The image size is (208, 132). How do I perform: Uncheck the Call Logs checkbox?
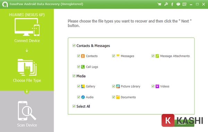point(79,67)
